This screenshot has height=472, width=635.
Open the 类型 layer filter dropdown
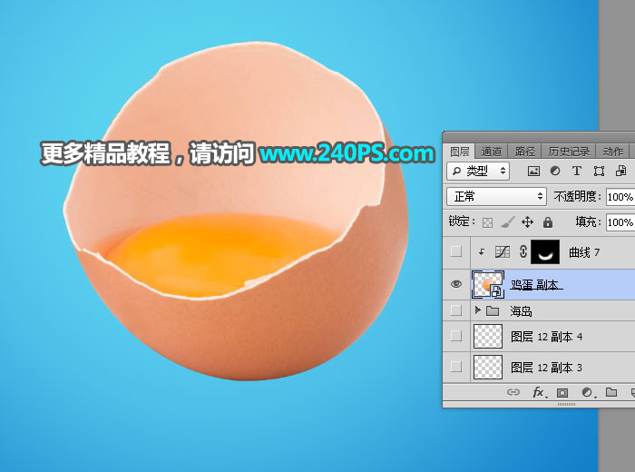point(478,172)
